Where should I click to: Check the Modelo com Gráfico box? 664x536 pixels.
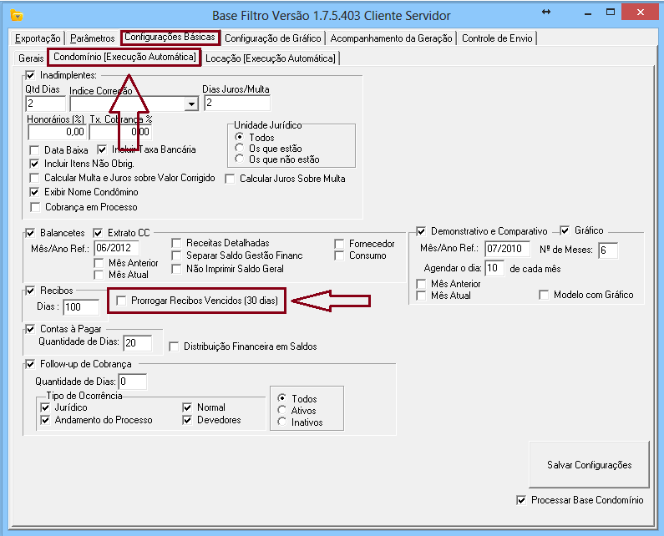click(545, 295)
